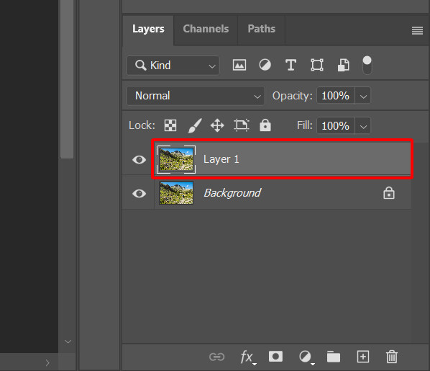Expand the Opacity slider dropdown arrow
430x371 pixels.
[363, 96]
